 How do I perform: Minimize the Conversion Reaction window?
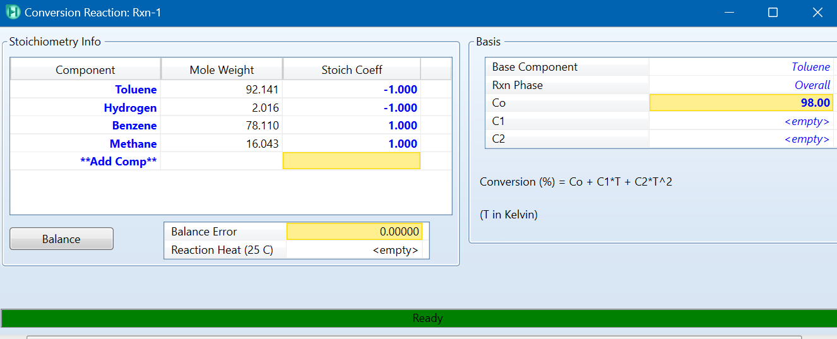729,13
